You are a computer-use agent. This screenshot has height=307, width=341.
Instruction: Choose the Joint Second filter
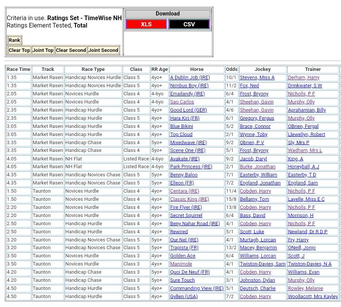[x=103, y=50]
